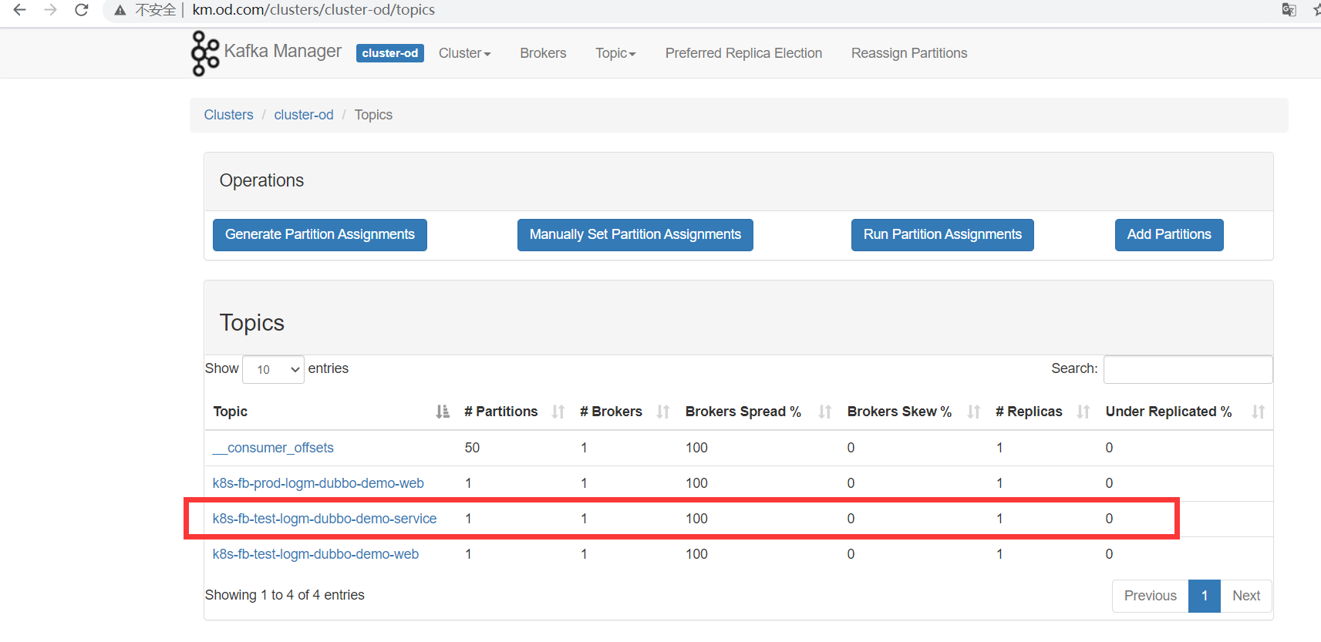Image resolution: width=1321 pixels, height=642 pixels.
Task: Open Clusters breadcrumb link
Action: tap(228, 115)
